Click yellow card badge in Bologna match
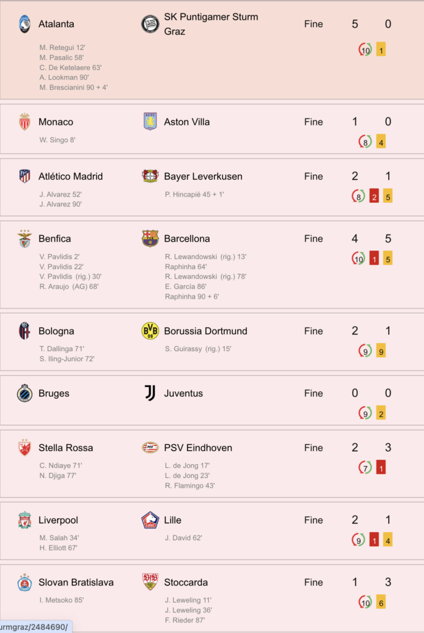 click(x=381, y=351)
